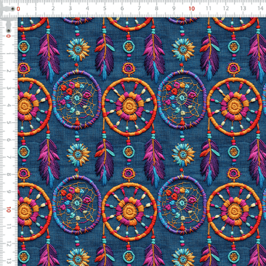Screen dimensions: 266x266
Task: Click the red 0 on the top ruler
Action: tap(18, 9)
